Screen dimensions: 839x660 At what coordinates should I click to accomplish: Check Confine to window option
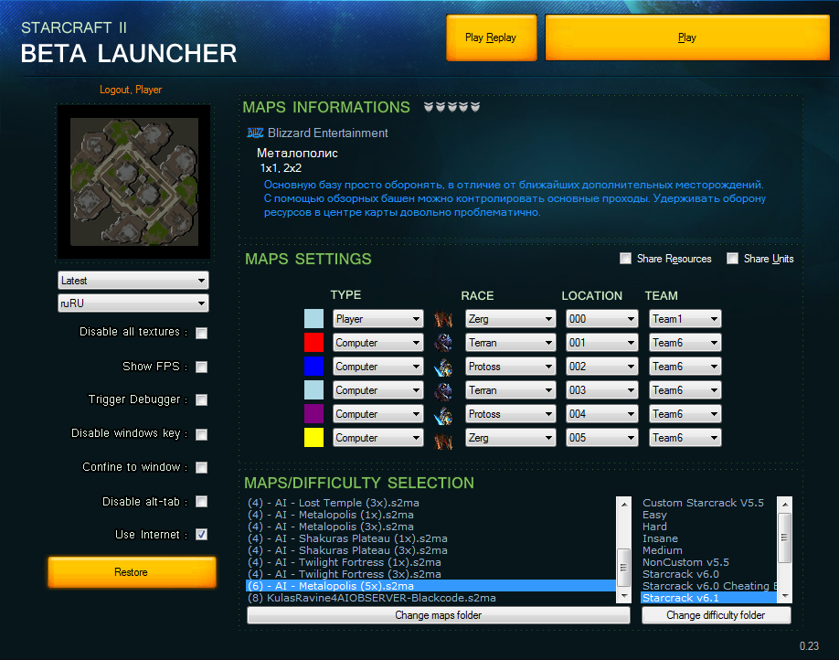click(x=202, y=467)
